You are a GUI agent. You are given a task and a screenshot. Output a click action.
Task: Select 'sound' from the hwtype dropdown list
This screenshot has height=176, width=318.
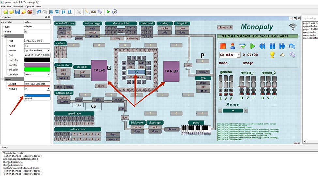click(37, 98)
